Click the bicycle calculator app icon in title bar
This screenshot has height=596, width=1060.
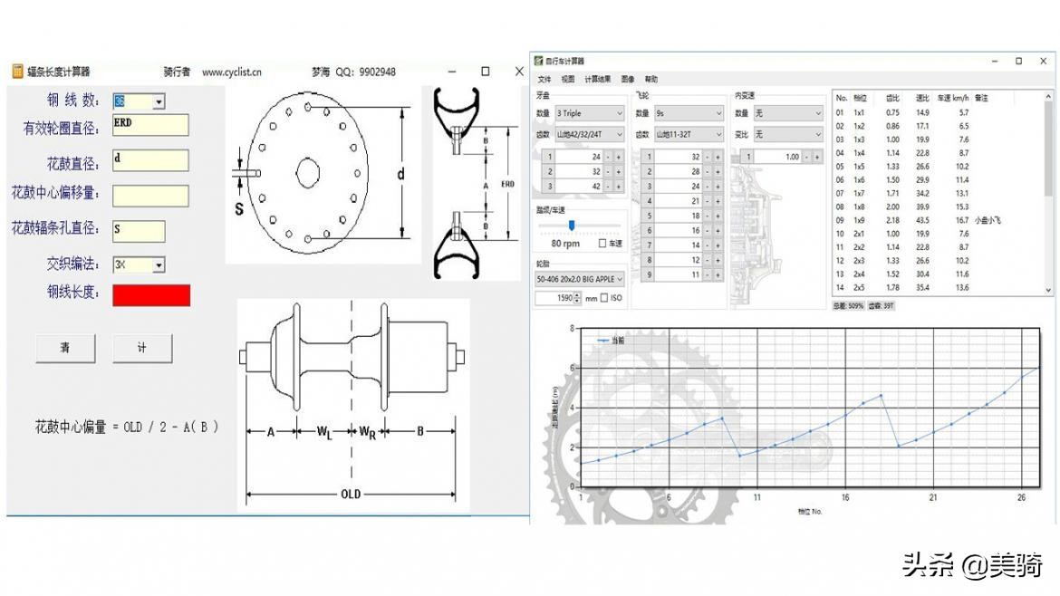pyautogui.click(x=539, y=61)
